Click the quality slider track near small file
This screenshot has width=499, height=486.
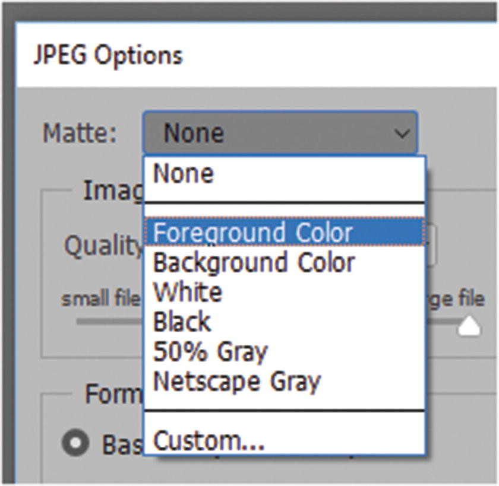[107, 322]
